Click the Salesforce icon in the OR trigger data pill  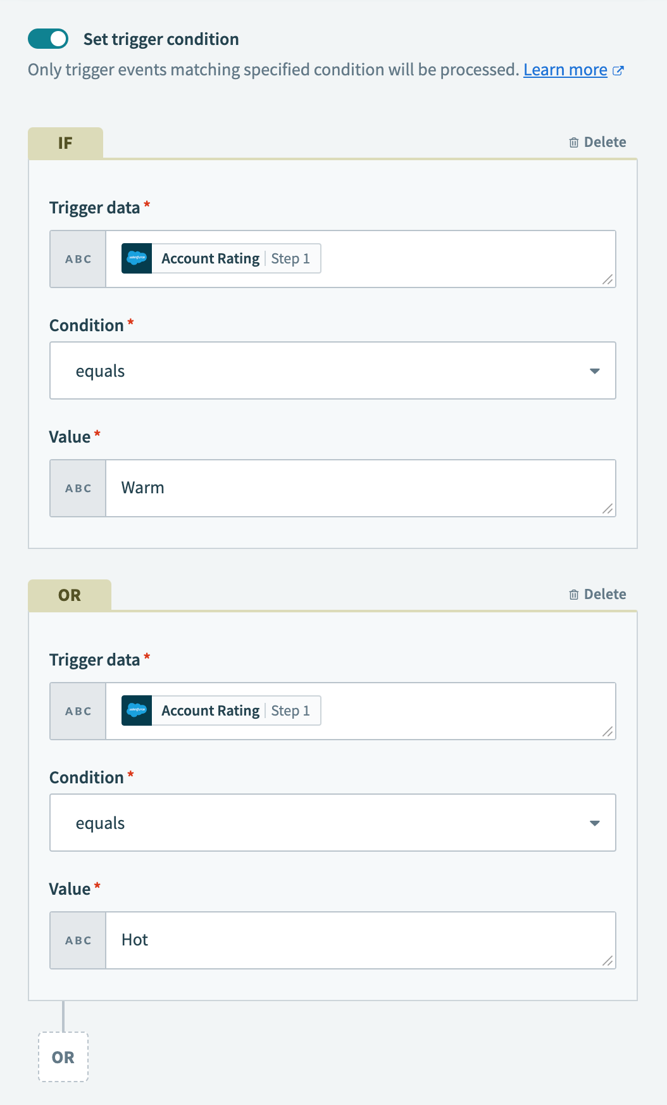[137, 710]
